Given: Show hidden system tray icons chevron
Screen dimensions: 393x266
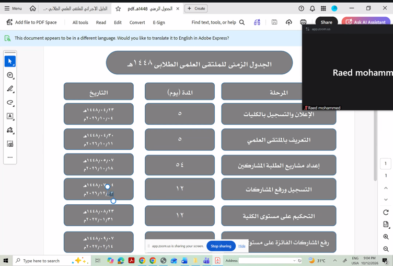Looking at the screenshot, I should pyautogui.click(x=335, y=261).
